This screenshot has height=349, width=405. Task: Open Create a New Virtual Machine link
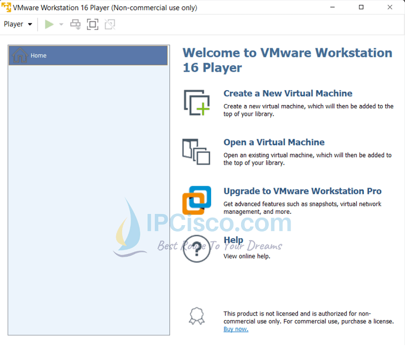(x=288, y=93)
